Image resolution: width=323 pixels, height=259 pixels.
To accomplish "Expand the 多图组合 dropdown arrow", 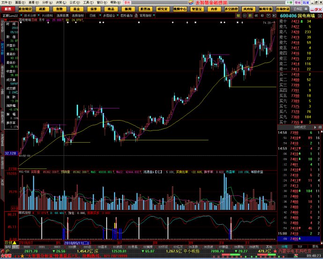I will click(117, 15).
